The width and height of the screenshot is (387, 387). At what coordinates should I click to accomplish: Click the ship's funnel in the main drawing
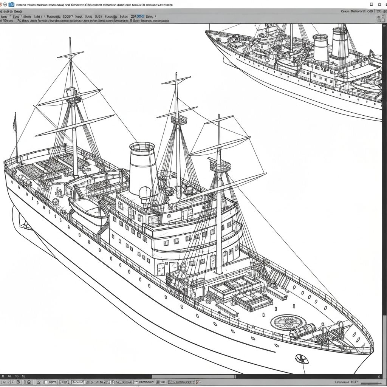pos(143,166)
